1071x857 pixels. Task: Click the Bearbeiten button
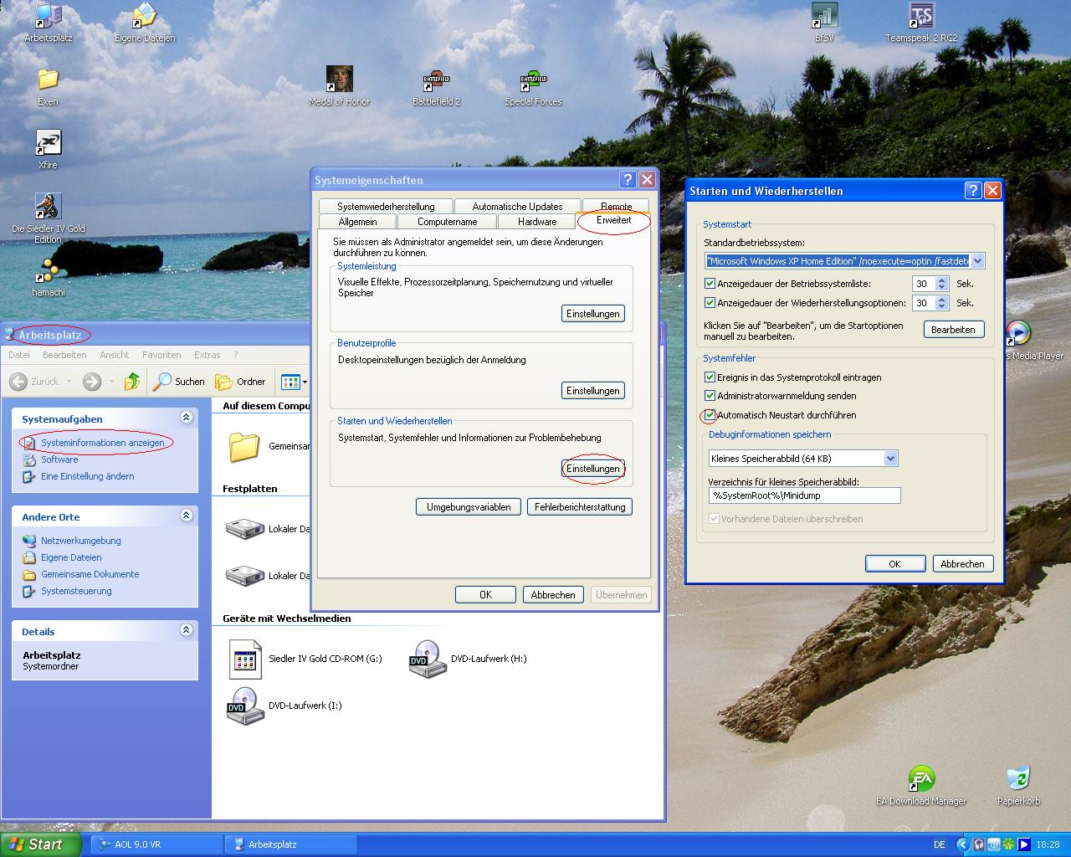click(954, 330)
